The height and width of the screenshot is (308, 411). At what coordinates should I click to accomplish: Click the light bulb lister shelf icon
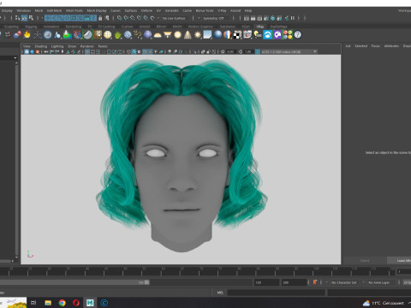258,35
